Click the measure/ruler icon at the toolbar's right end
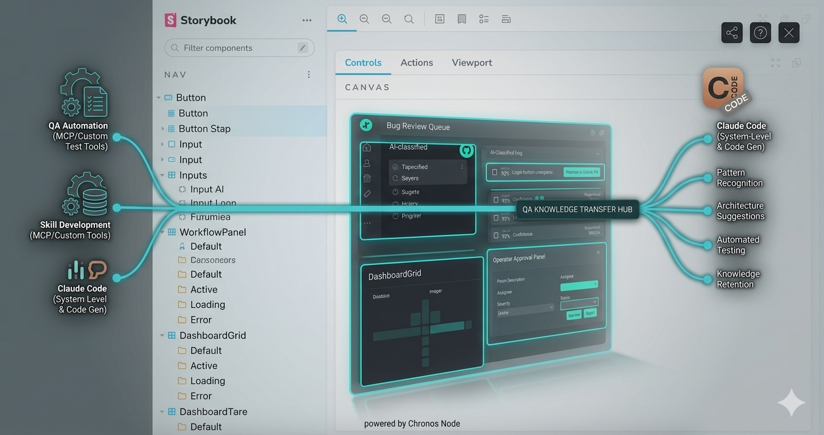Viewport: 824px width, 435px height. [506, 19]
